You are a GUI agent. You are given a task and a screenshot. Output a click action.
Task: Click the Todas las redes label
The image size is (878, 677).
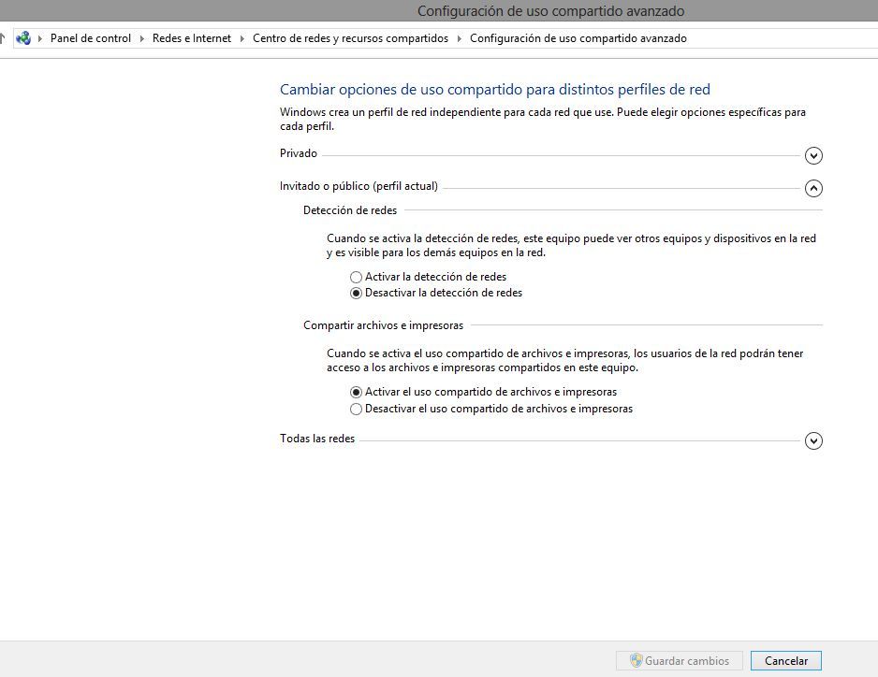coord(317,439)
